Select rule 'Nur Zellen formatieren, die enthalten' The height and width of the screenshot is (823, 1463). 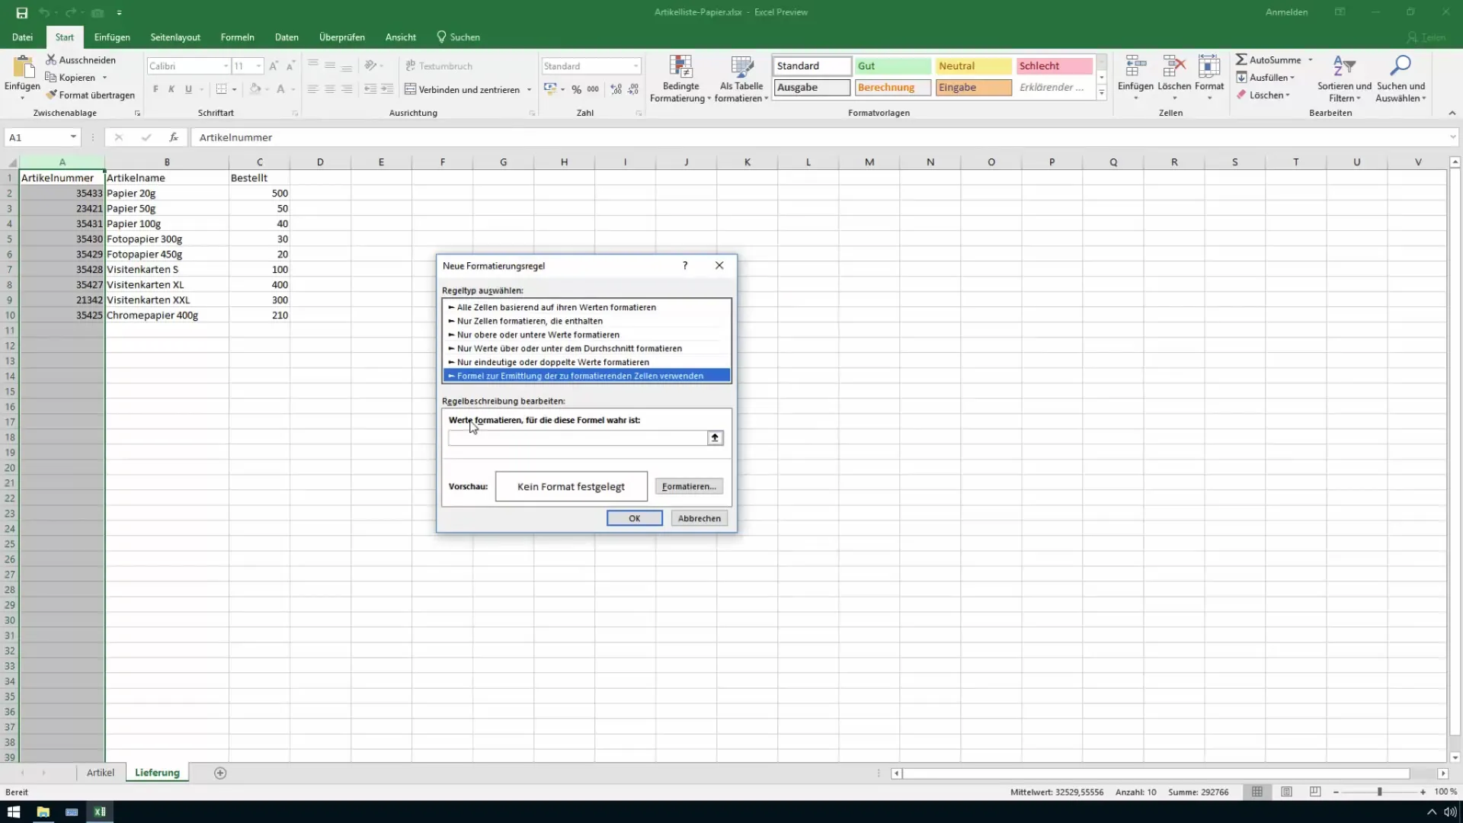pyautogui.click(x=587, y=321)
